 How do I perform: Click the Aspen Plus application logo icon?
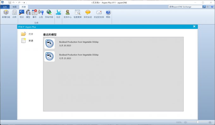tap(3, 2)
